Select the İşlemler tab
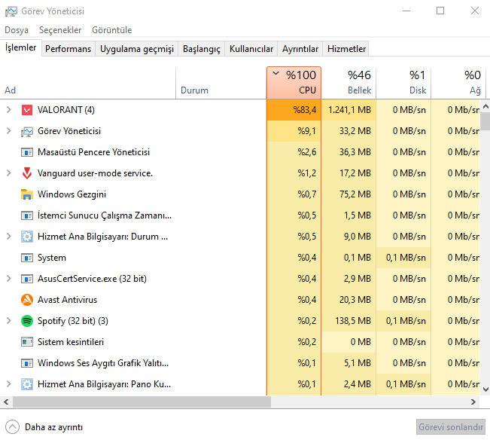Viewport: 490px width, 440px height. tap(20, 48)
